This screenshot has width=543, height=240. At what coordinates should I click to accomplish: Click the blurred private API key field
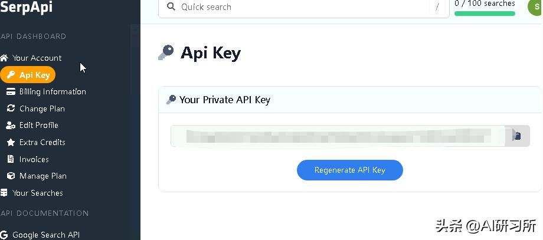pyautogui.click(x=338, y=136)
